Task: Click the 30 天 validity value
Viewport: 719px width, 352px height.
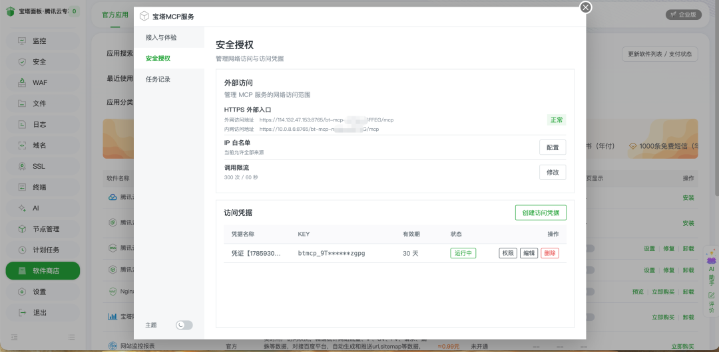Action: [410, 253]
